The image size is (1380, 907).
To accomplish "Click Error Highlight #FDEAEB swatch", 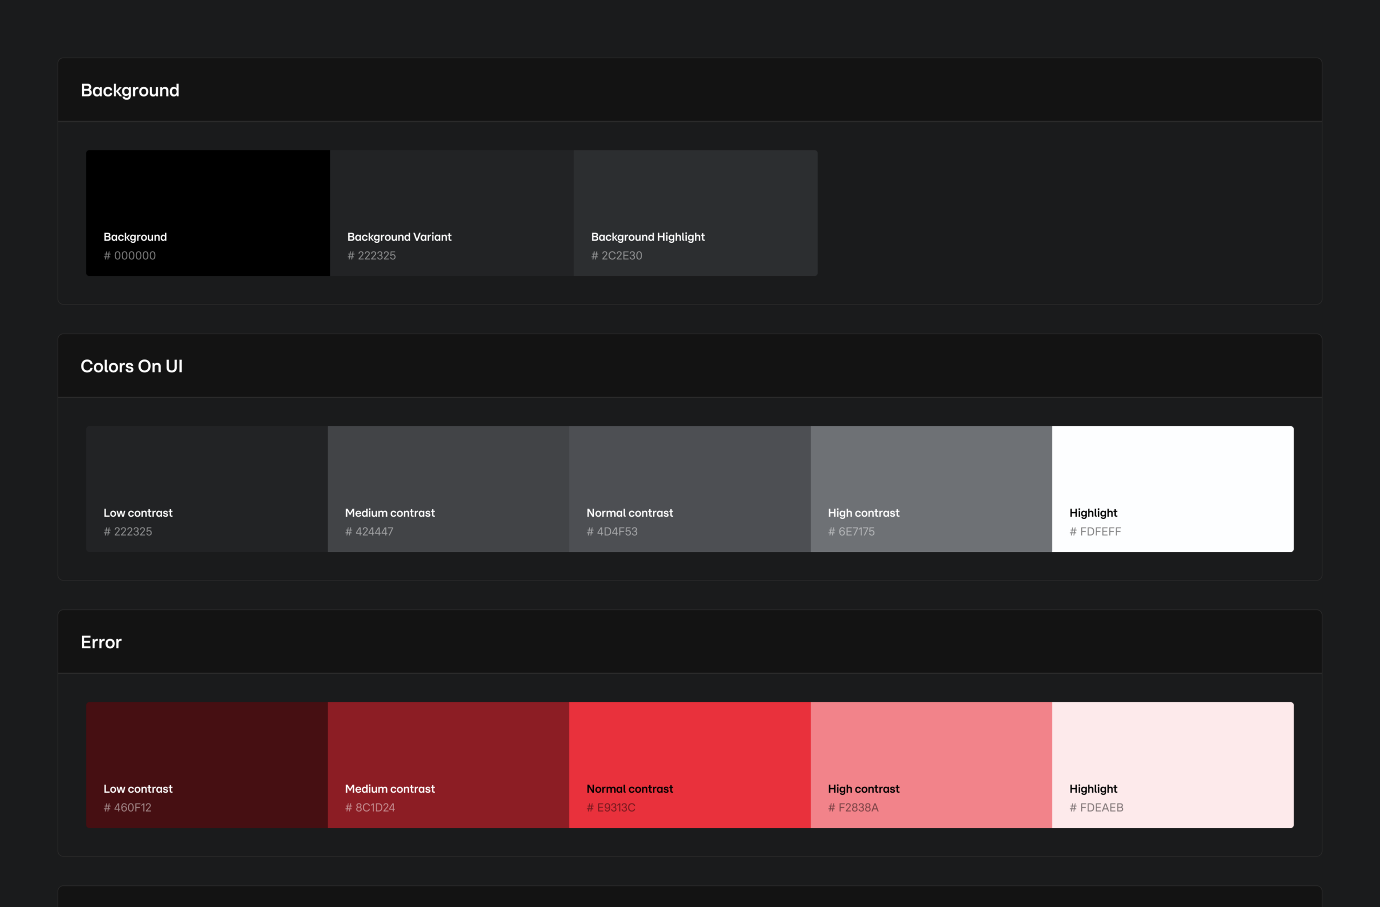I will pyautogui.click(x=1173, y=764).
